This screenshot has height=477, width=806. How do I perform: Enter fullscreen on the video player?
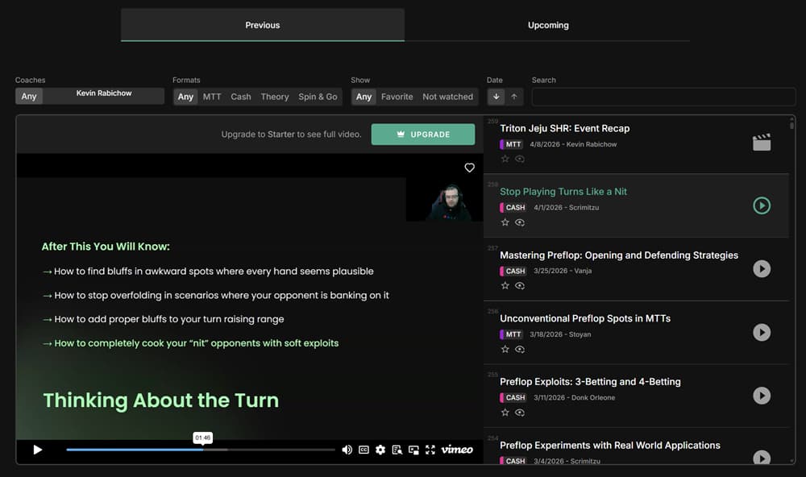pos(430,450)
